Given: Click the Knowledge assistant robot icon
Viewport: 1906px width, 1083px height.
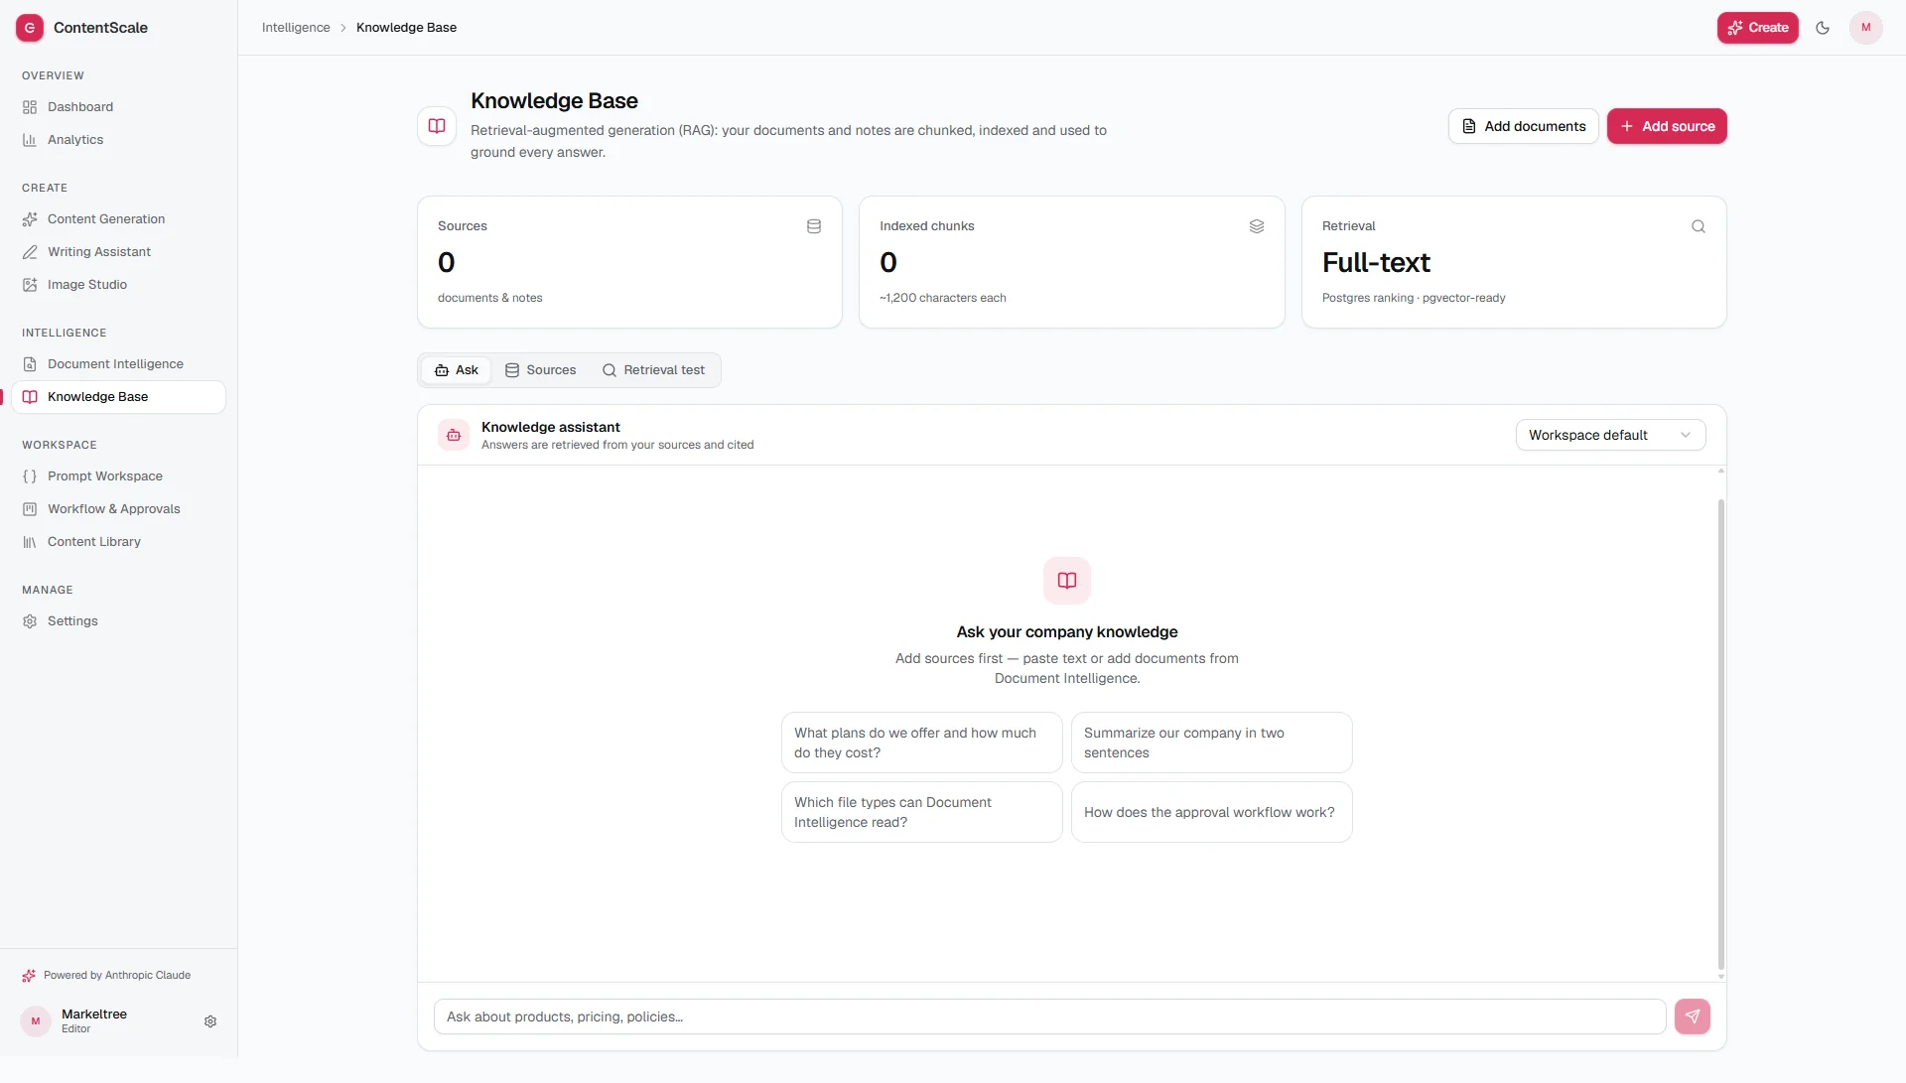Looking at the screenshot, I should click(x=454, y=435).
